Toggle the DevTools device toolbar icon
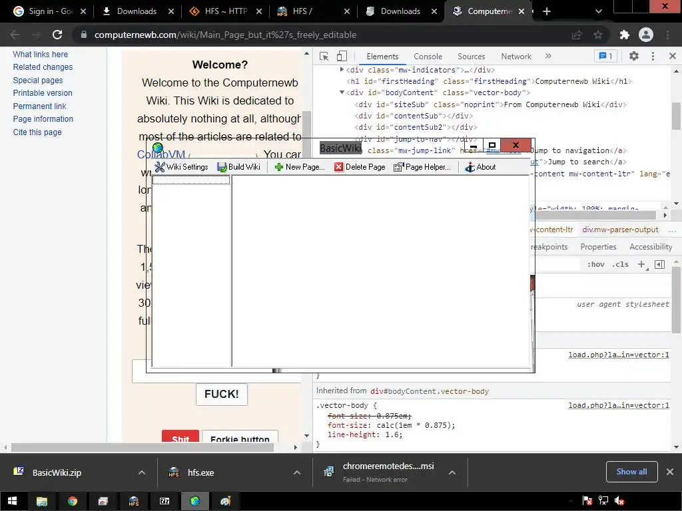 [x=342, y=56]
